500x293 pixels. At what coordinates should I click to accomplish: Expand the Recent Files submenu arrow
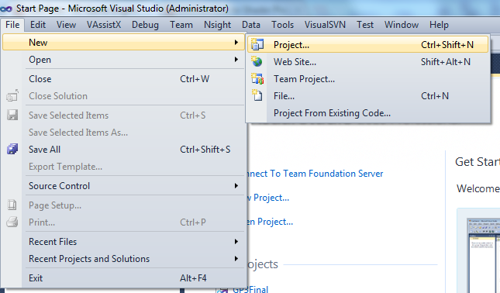click(236, 242)
